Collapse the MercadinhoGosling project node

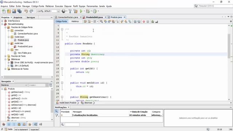coord(2,24)
